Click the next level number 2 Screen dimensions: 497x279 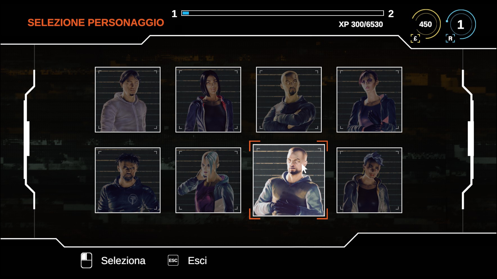coord(391,13)
